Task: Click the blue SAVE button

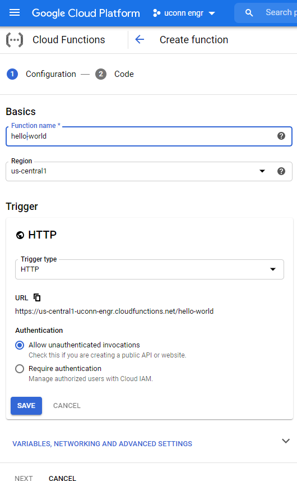Action: [26, 406]
